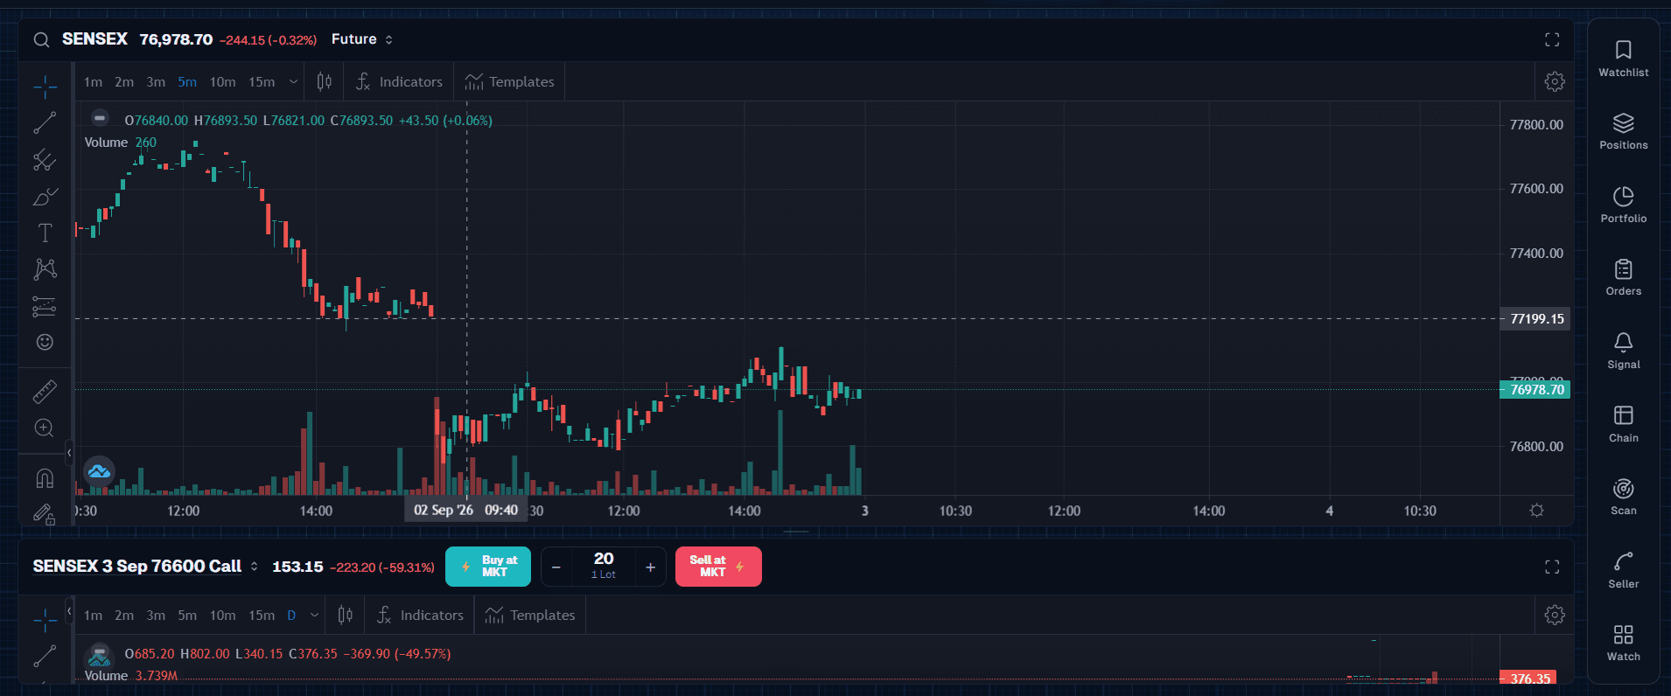This screenshot has height=696, width=1671.
Task: Open the Scan panel
Action: (x=1624, y=498)
